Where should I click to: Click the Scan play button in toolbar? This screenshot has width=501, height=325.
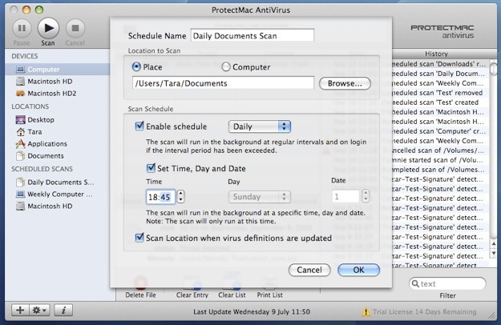click(x=48, y=27)
